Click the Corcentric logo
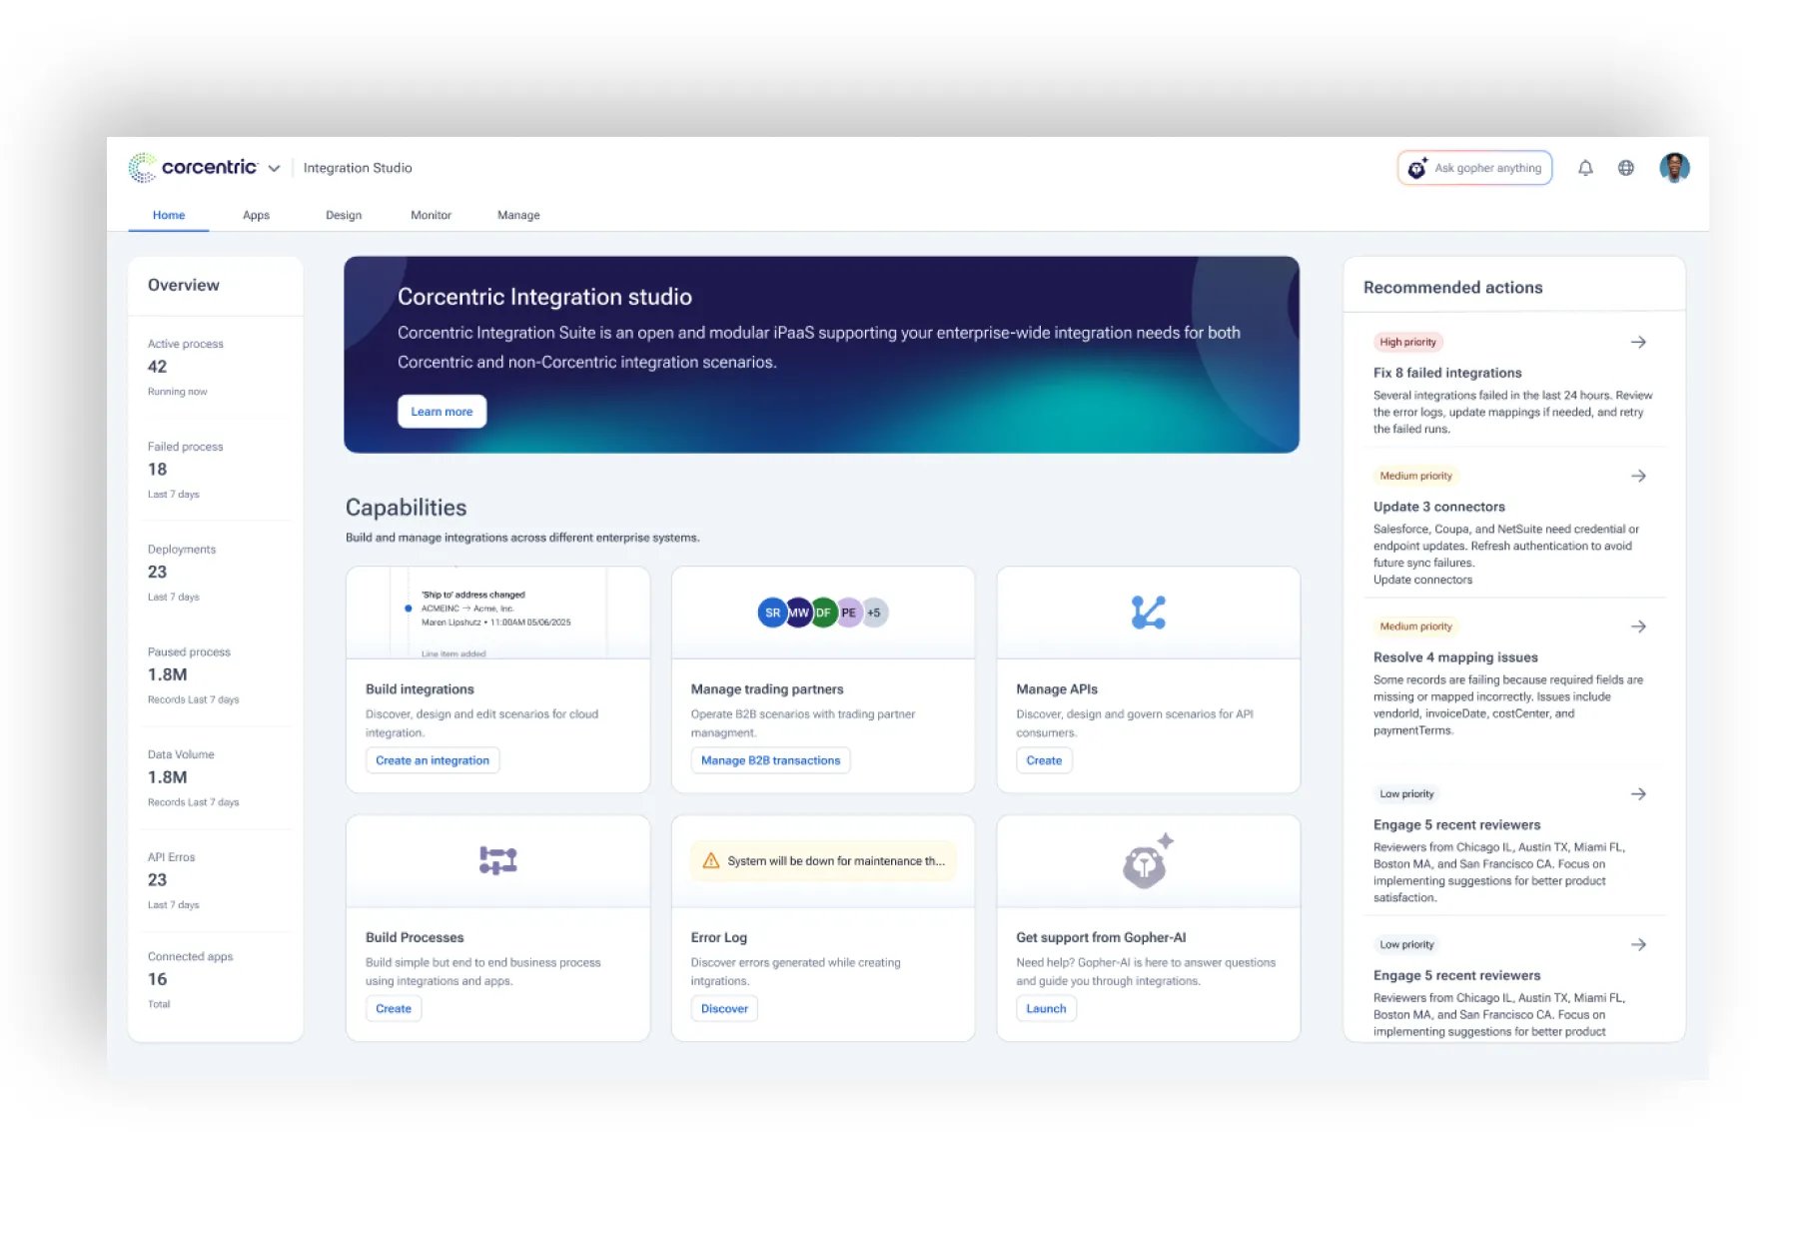Screen dimensions: 1815x1248 point(193,168)
